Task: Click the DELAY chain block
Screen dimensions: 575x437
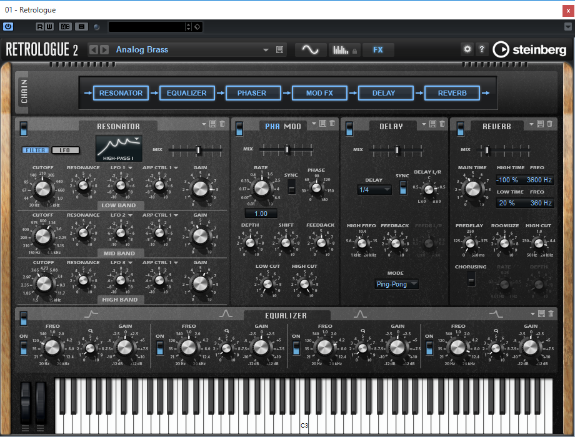Action: tap(386, 93)
